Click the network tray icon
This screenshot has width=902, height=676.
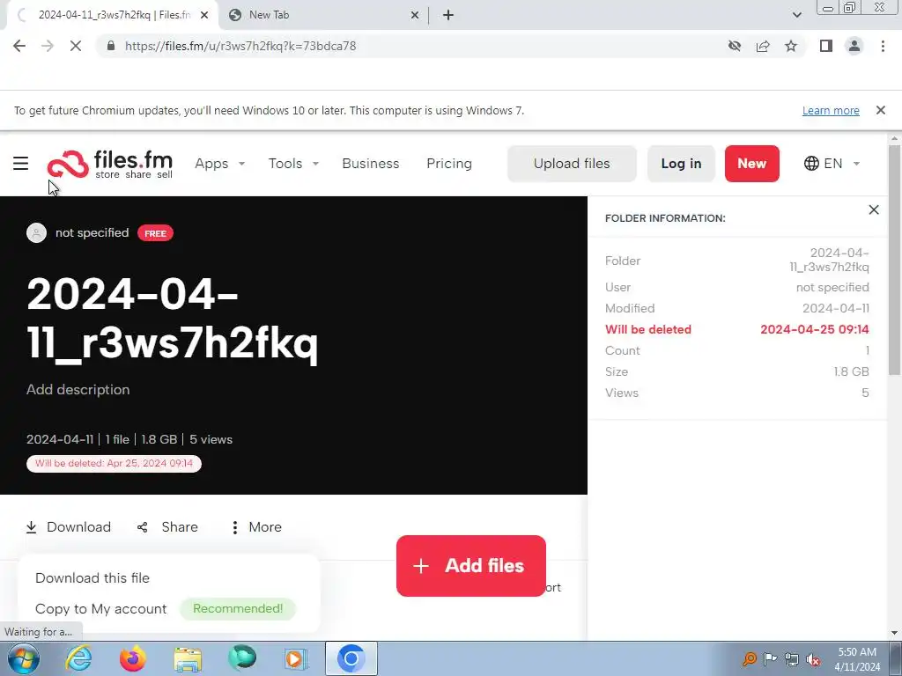pyautogui.click(x=792, y=658)
